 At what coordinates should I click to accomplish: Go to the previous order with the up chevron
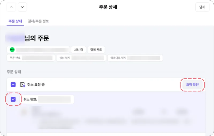(x=11, y=7)
